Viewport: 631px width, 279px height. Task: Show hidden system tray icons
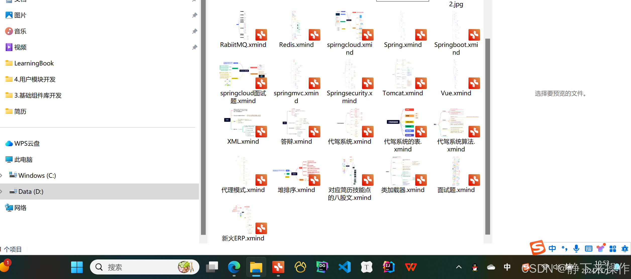click(459, 267)
